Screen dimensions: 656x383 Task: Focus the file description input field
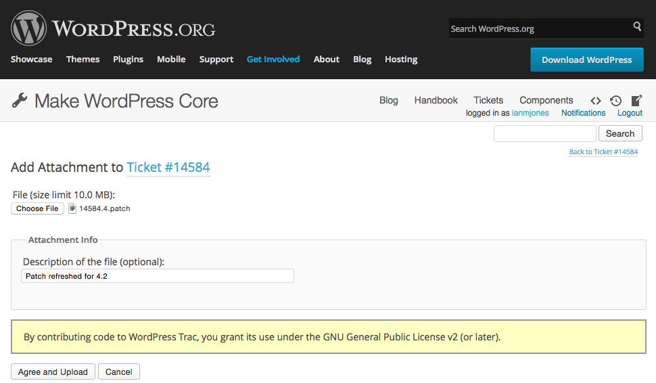click(x=158, y=276)
